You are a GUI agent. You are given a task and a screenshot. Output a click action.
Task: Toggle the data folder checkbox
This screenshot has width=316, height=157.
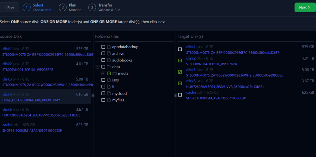click(x=103, y=67)
